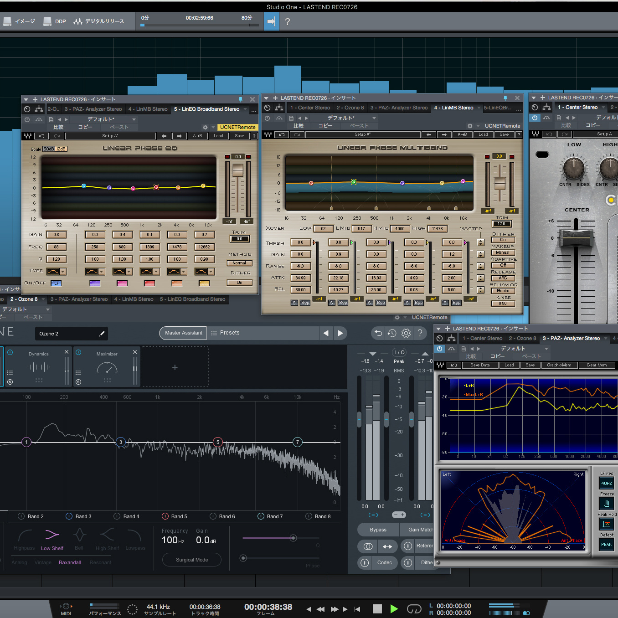Toggle Ozone EQ Band 5 power
618x618 pixels.
click(165, 516)
